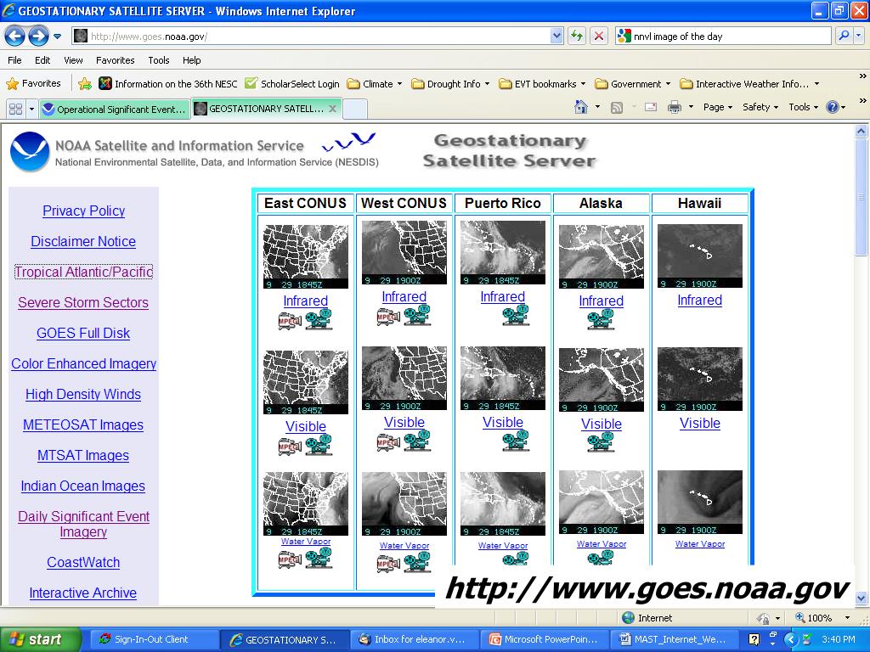Expand the Drought Info favorites folder
The image size is (870, 652).
click(x=450, y=84)
